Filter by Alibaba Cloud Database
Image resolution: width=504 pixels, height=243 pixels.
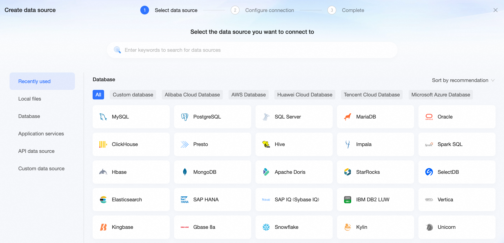192,95
